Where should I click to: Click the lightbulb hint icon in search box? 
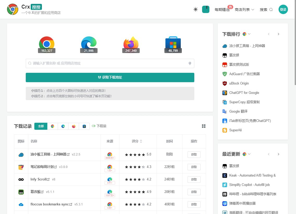[190, 63]
